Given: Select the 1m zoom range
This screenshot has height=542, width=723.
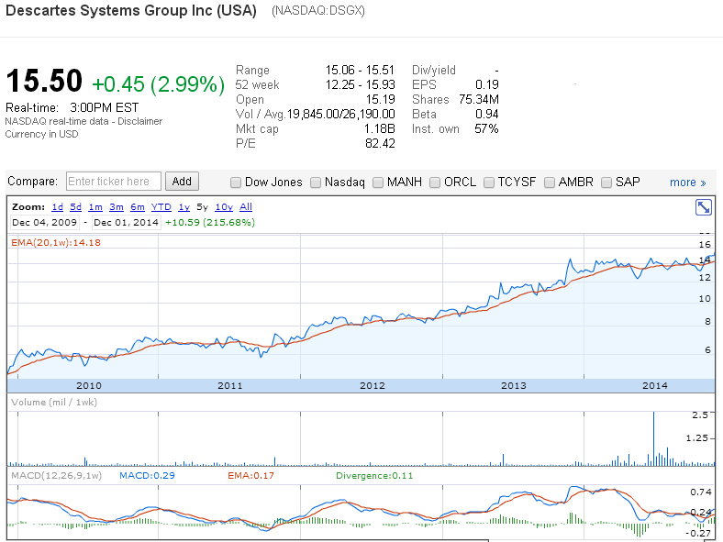Looking at the screenshot, I should click(x=95, y=207).
